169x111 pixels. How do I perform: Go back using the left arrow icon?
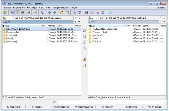pyautogui.click(x=49, y=12)
